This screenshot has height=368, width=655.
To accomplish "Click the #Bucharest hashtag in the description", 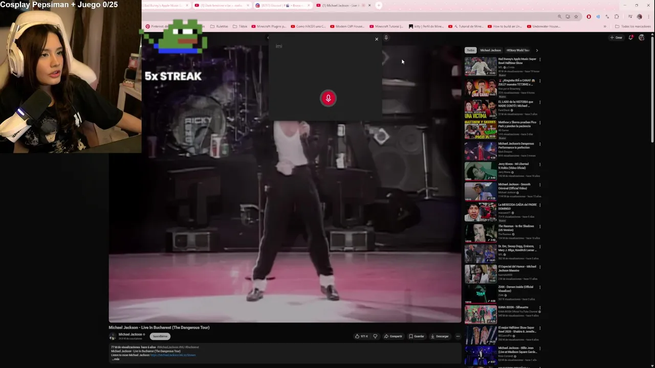I will coord(192,347).
